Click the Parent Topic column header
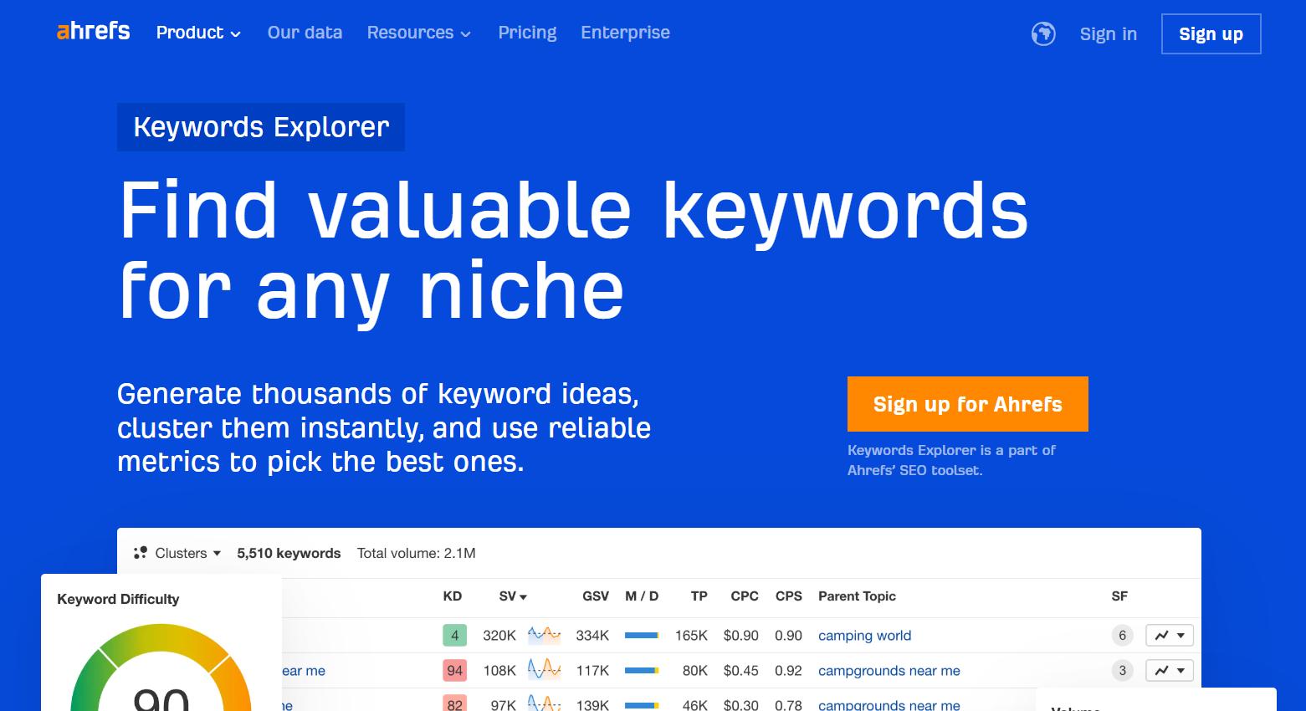Viewport: 1306px width, 711px height. point(857,596)
